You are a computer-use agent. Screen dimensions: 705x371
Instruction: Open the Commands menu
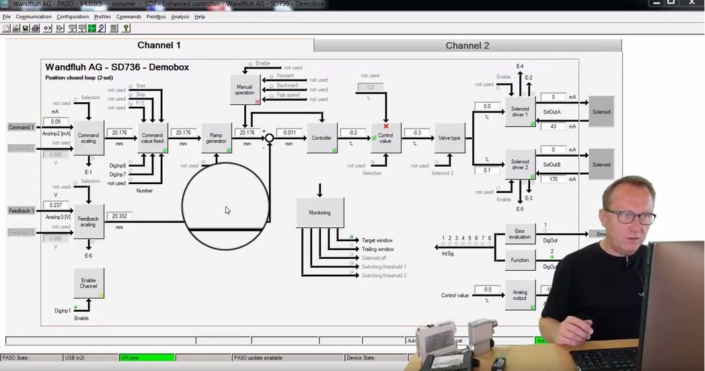[x=128, y=17]
